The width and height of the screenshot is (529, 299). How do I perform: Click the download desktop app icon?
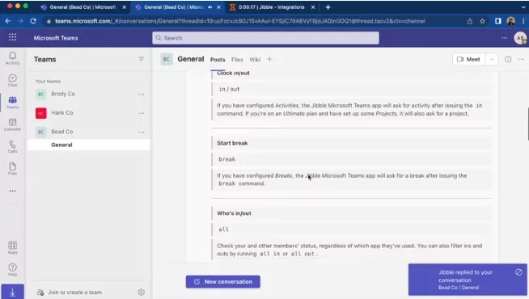pos(12,292)
